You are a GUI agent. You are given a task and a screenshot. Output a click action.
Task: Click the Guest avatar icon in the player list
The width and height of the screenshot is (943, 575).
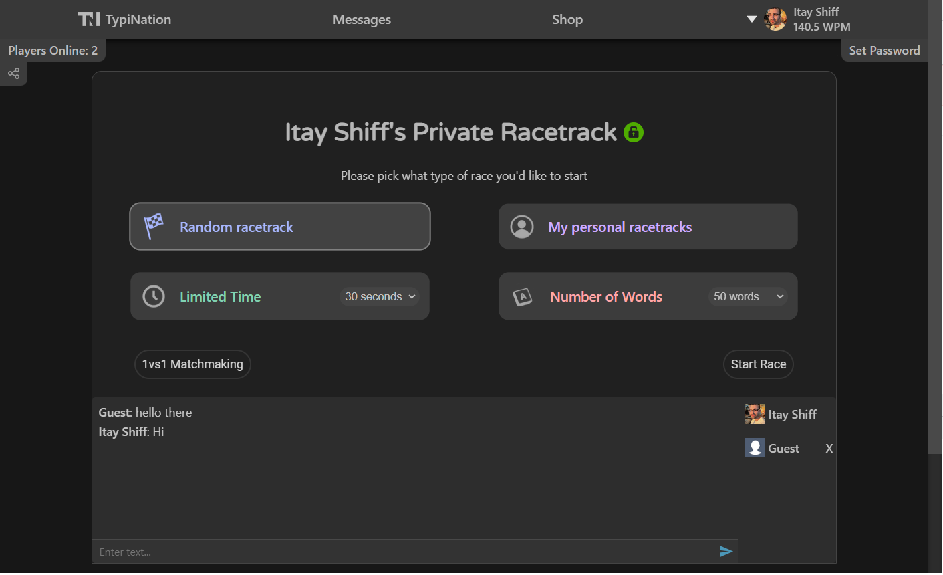click(755, 448)
